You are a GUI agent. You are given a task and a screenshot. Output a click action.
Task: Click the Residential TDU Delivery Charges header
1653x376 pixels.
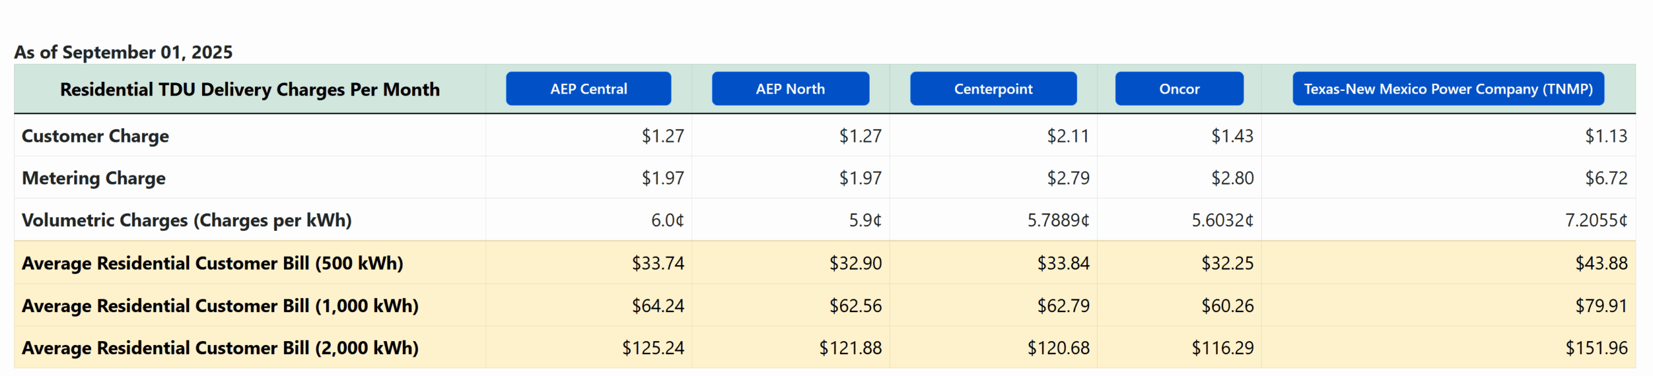(250, 90)
